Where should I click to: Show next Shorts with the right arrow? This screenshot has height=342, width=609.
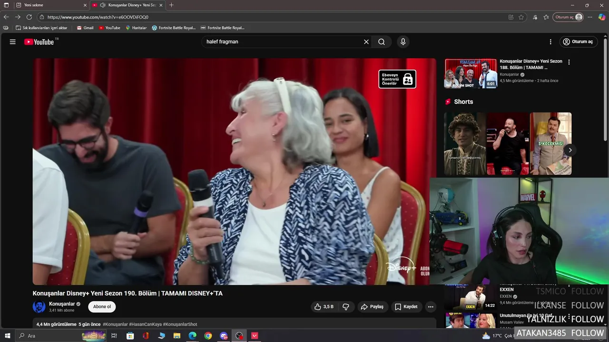570,150
